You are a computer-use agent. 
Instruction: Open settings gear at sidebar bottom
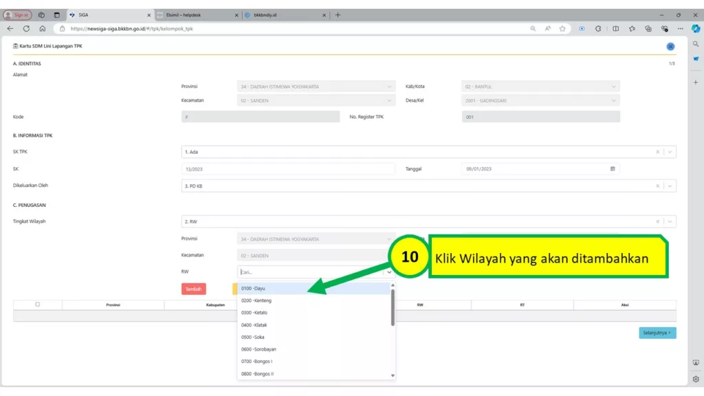click(696, 379)
